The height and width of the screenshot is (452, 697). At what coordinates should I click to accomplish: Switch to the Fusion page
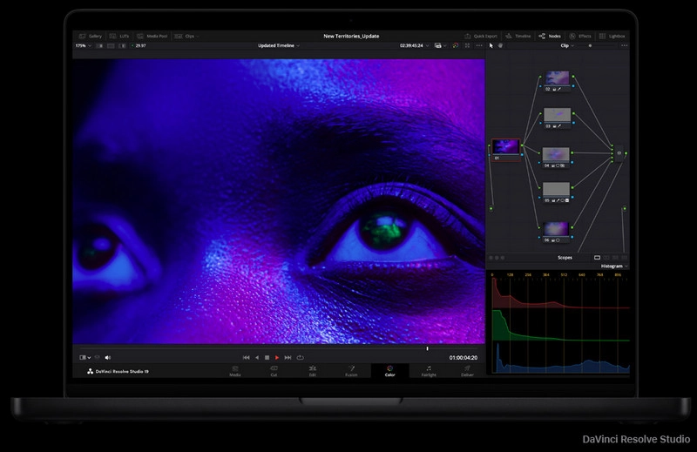click(x=351, y=371)
